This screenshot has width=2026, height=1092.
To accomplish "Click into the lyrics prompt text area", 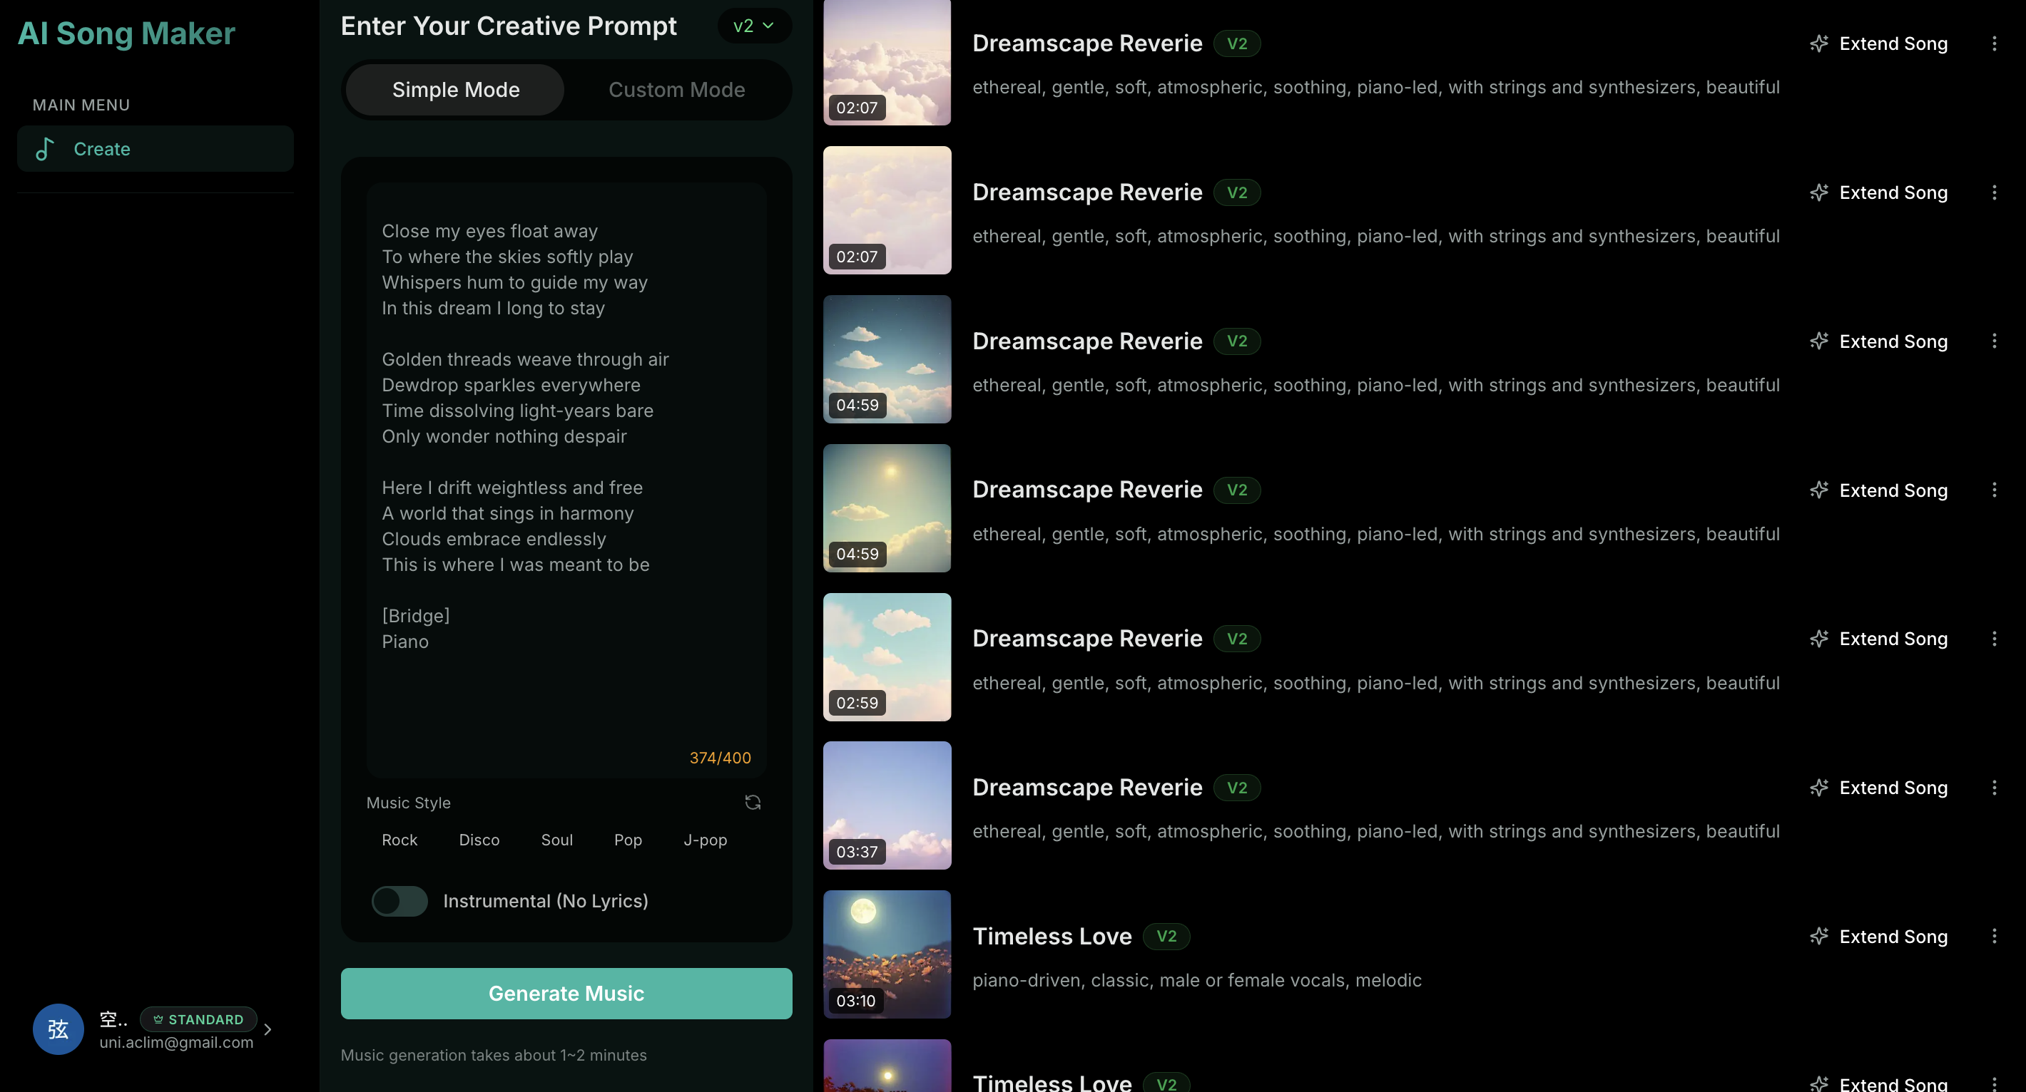I will pos(566,480).
